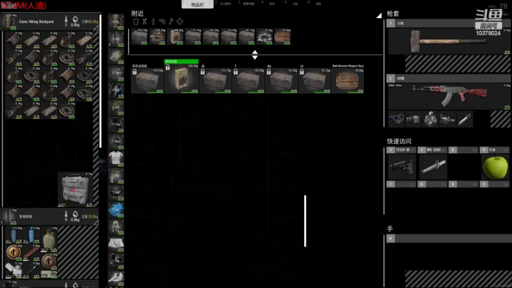Select the AKM bayonet attachment
Viewport: 512px width, 288px height.
pos(465,119)
